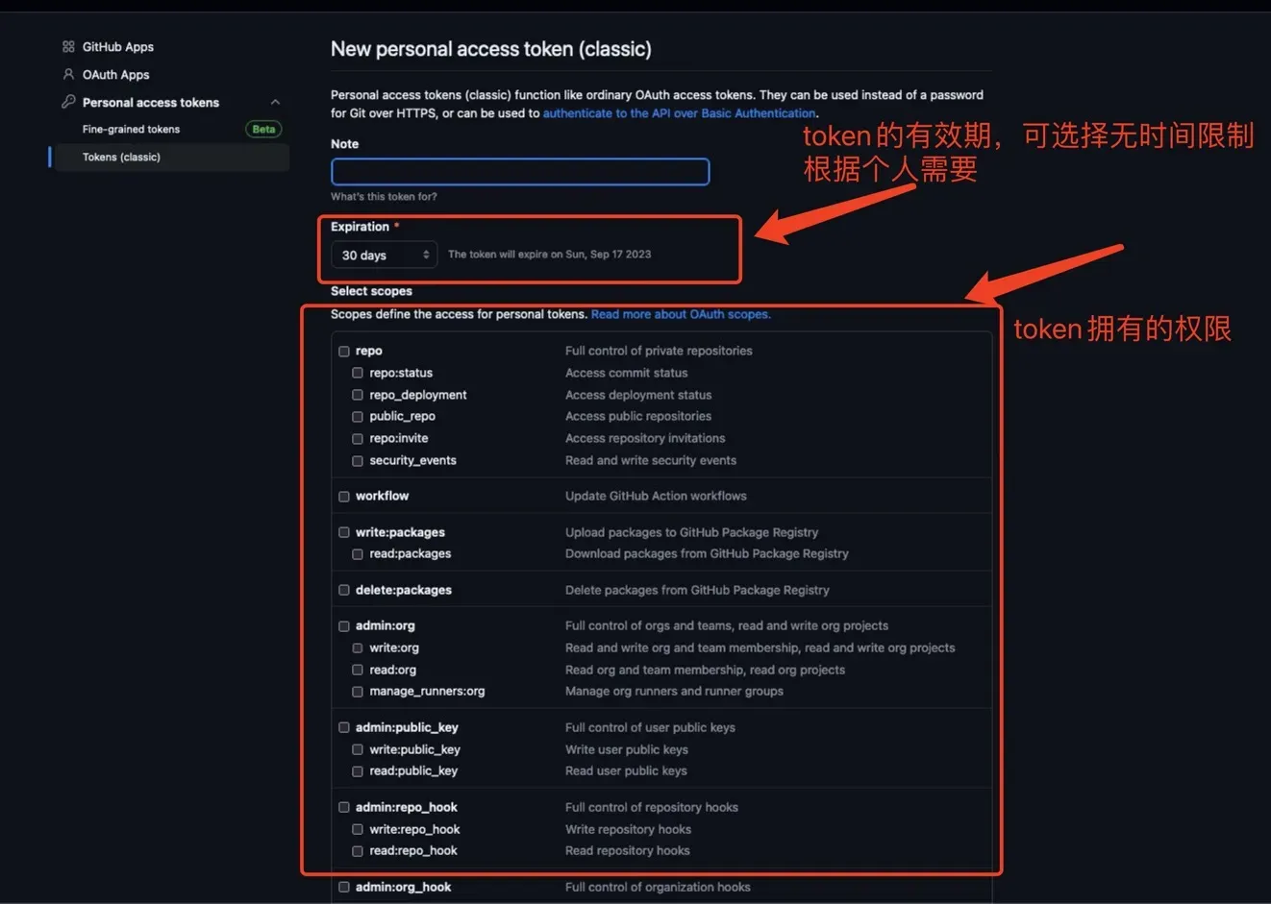This screenshot has width=1271, height=904.
Task: Tick the manage_runners:org scope checkbox
Action: tap(358, 692)
